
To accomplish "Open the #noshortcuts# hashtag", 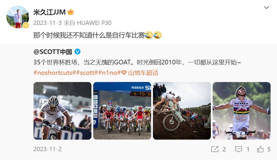I will pos(55,73).
